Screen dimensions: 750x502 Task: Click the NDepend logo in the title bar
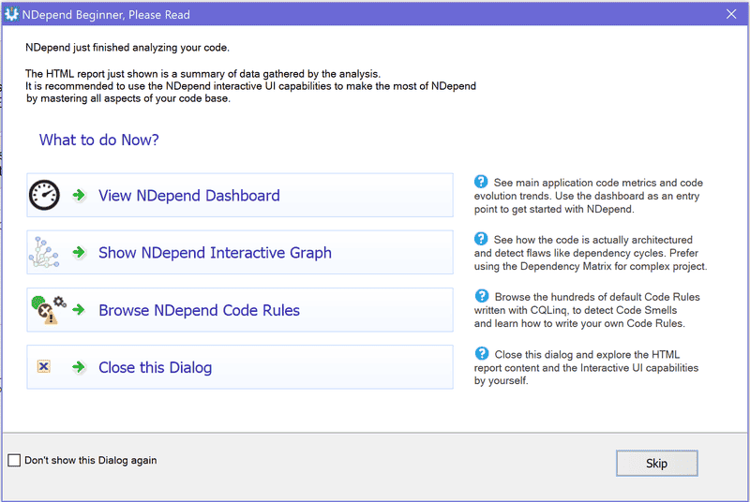[11, 14]
